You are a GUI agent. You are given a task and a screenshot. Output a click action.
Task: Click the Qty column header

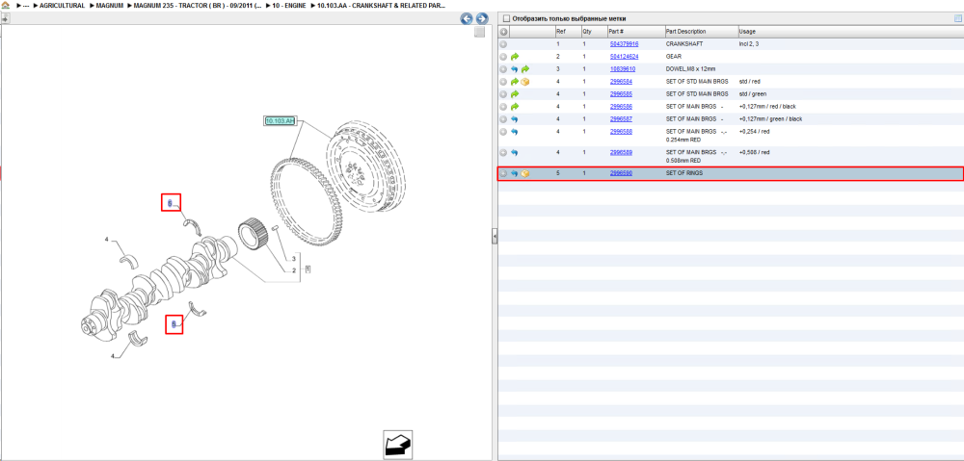click(594, 32)
